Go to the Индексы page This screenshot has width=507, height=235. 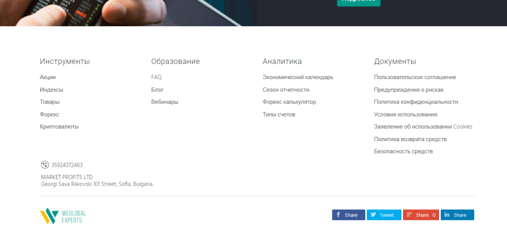tap(51, 90)
